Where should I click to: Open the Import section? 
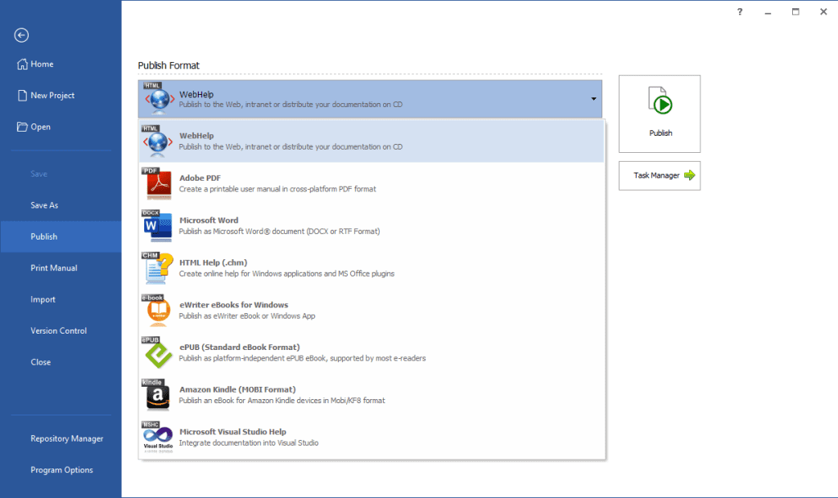pos(43,299)
